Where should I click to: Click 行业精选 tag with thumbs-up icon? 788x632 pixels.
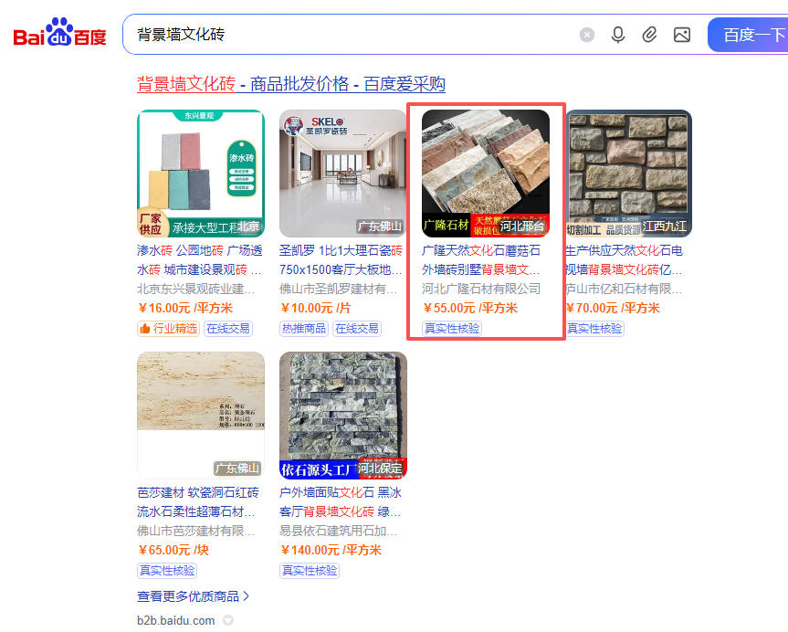(x=167, y=329)
